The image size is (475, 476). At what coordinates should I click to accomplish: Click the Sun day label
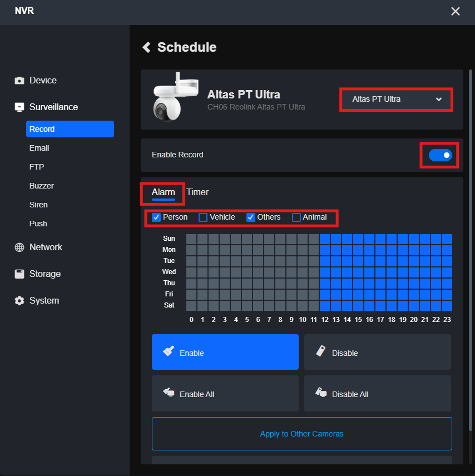tap(169, 239)
